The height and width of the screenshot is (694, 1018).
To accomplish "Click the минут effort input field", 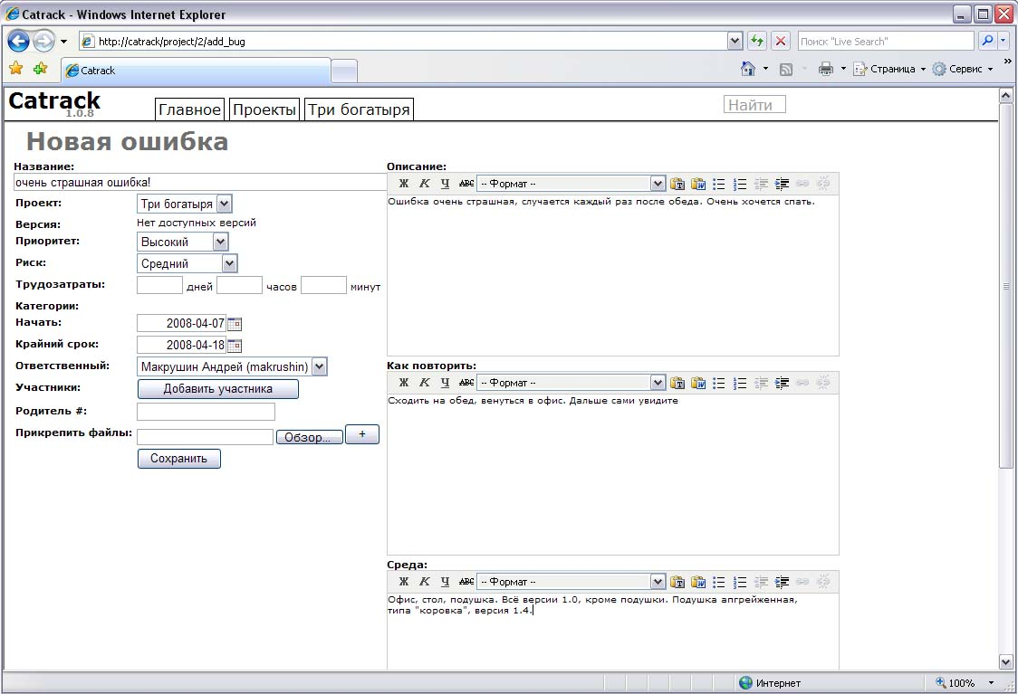I will (x=324, y=285).
